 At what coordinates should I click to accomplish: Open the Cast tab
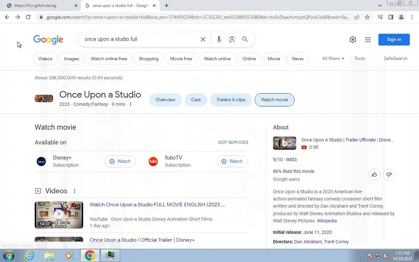click(x=196, y=100)
